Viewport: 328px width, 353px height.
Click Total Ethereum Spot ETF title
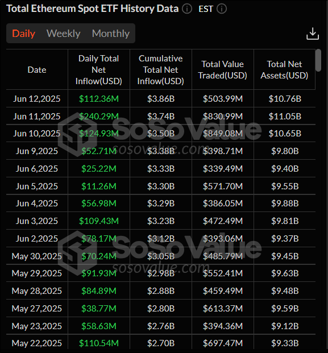pos(93,9)
